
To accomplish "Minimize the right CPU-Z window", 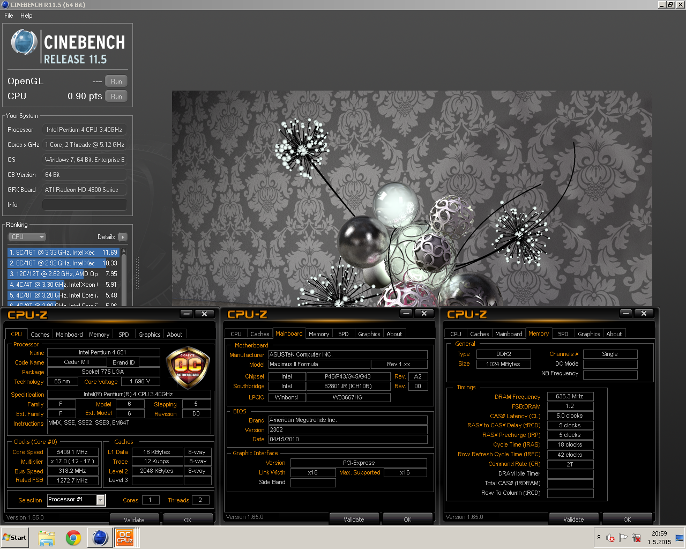I will [x=626, y=313].
